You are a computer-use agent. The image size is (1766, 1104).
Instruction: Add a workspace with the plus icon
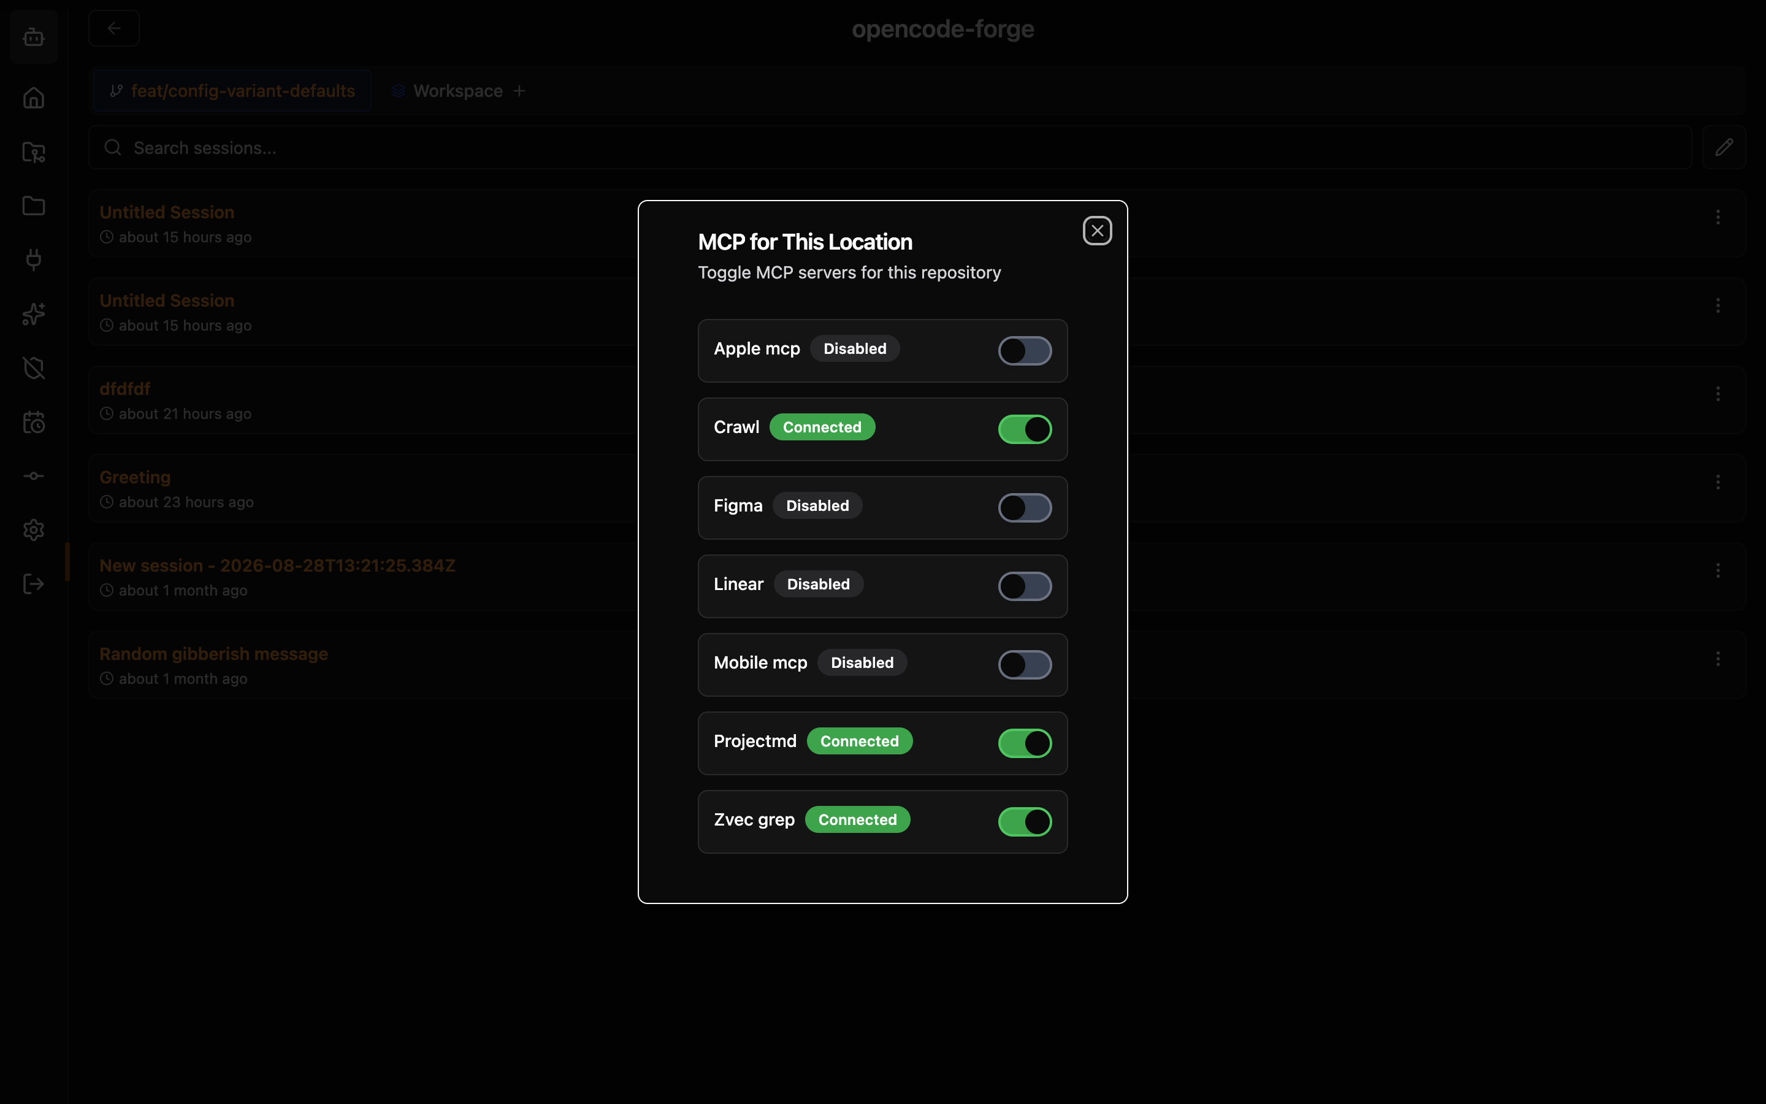[519, 91]
